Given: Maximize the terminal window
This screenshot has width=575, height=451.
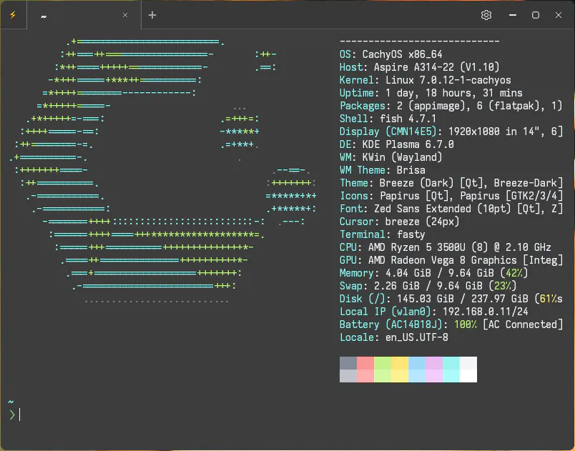Looking at the screenshot, I should [x=536, y=15].
